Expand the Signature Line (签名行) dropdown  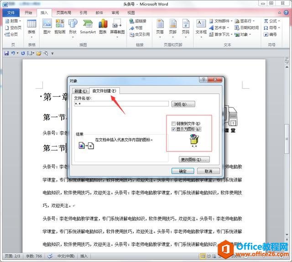click(x=254, y=21)
